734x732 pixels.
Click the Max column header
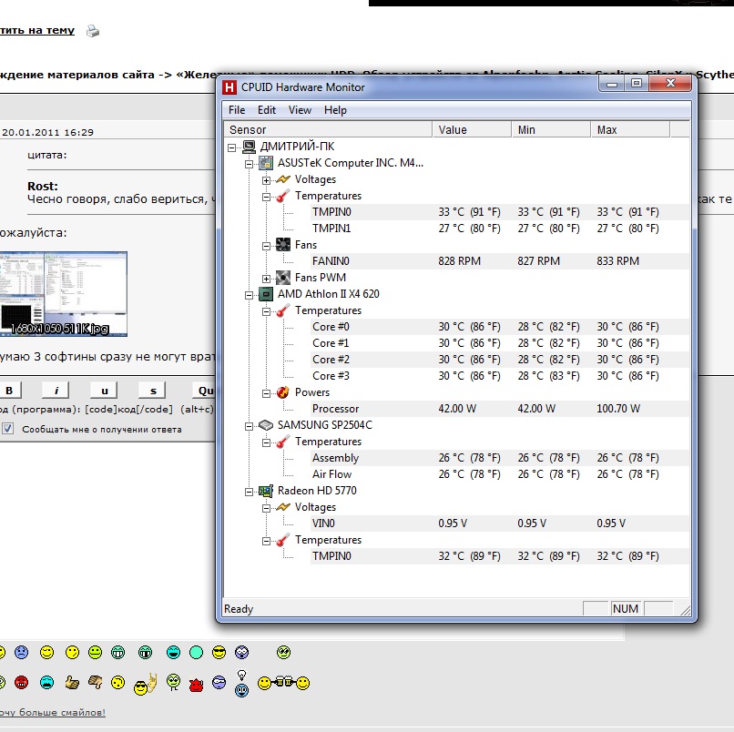630,129
